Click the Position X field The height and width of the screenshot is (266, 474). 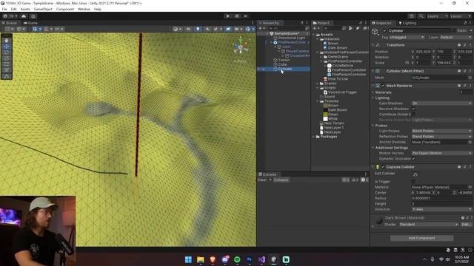point(423,52)
